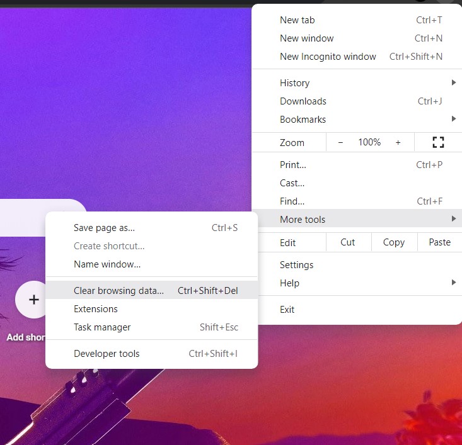The image size is (462, 445).
Task: Click the Paste button
Action: pyautogui.click(x=440, y=242)
